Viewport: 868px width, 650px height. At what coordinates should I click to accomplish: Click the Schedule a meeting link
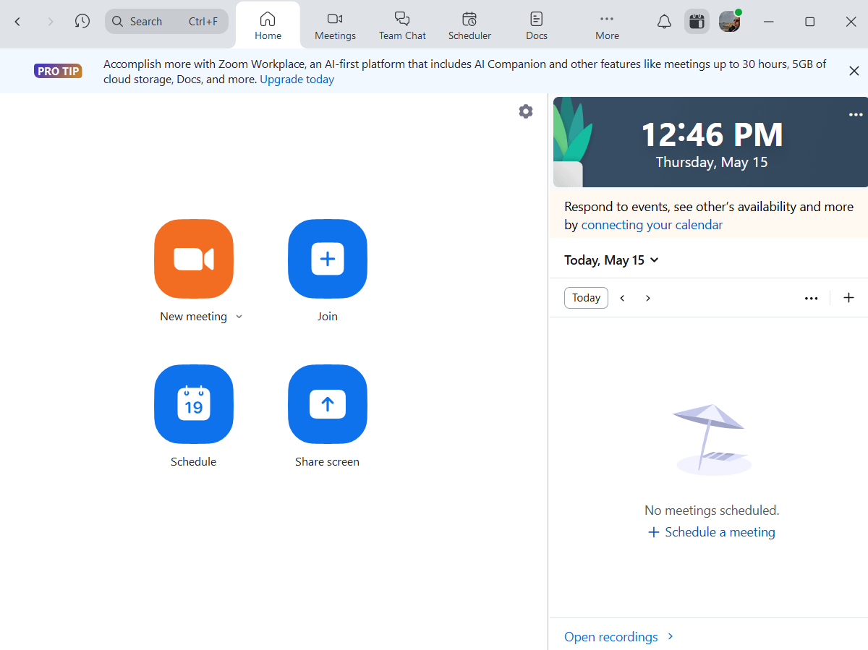click(712, 532)
